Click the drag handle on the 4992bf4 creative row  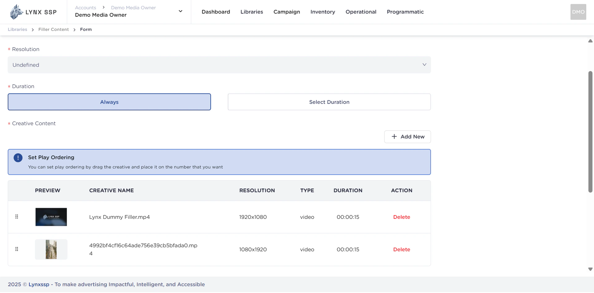coord(17,249)
